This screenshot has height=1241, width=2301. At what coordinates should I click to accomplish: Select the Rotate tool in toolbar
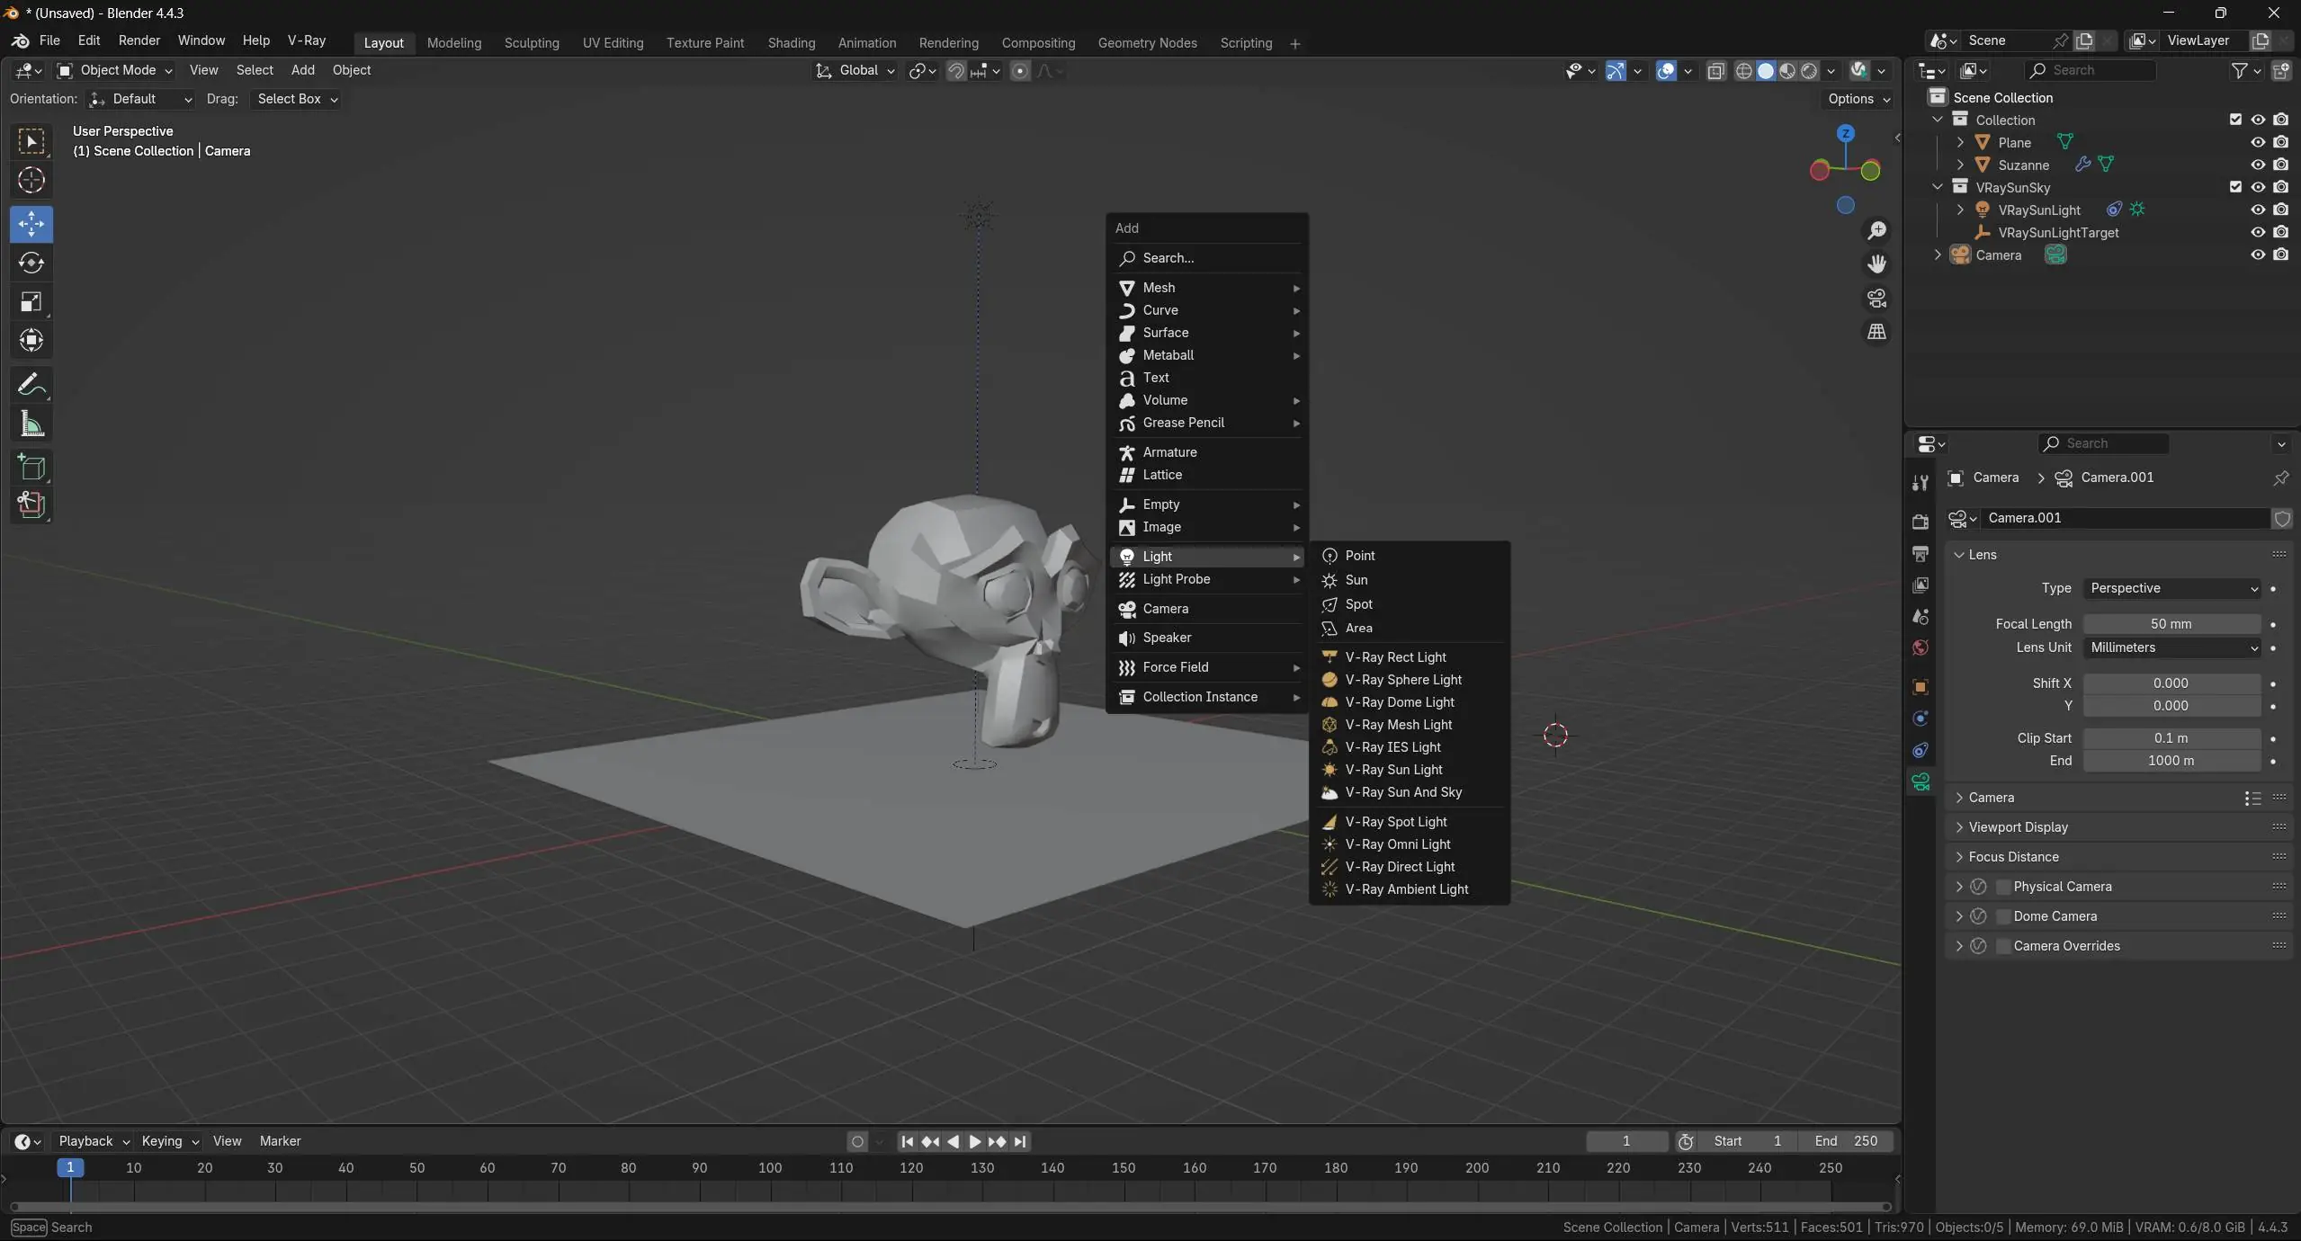[31, 263]
